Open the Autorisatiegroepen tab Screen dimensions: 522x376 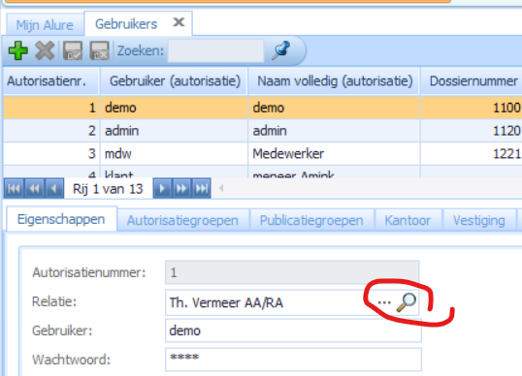tap(182, 220)
